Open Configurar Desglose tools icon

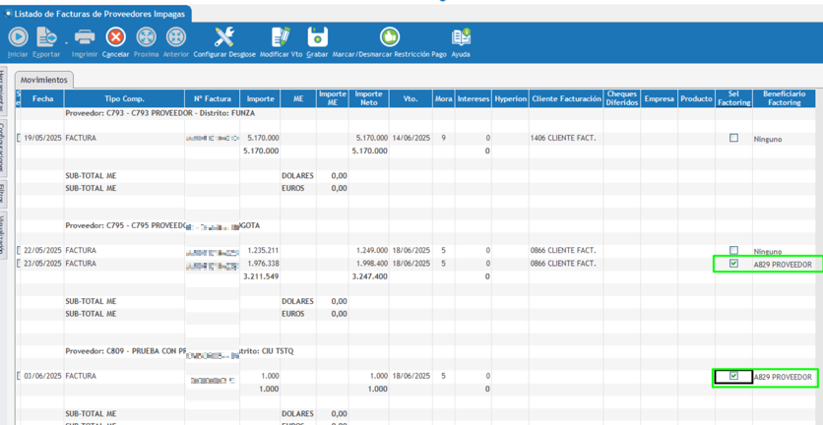(x=224, y=38)
